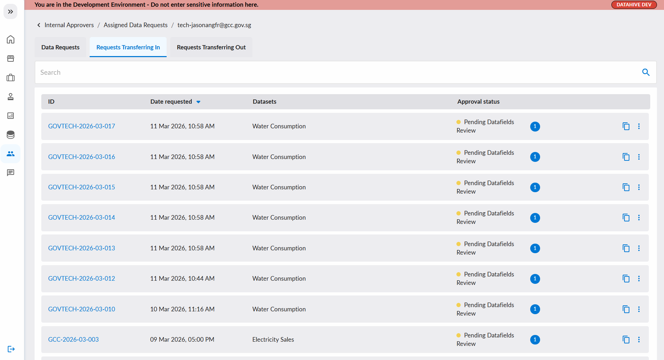Click badge count on GOVTECH-2026-03-010 row
Screen dimensions: 664x360
coord(535,309)
